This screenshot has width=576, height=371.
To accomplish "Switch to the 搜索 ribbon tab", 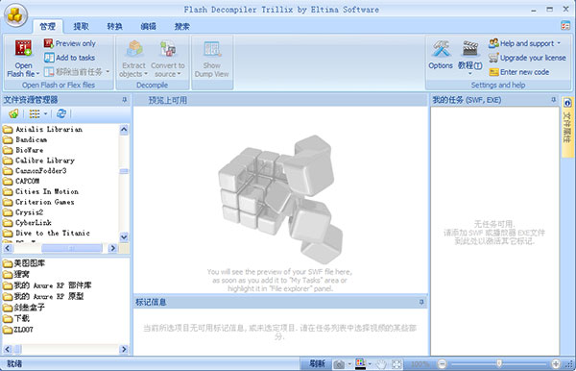I will tap(182, 26).
